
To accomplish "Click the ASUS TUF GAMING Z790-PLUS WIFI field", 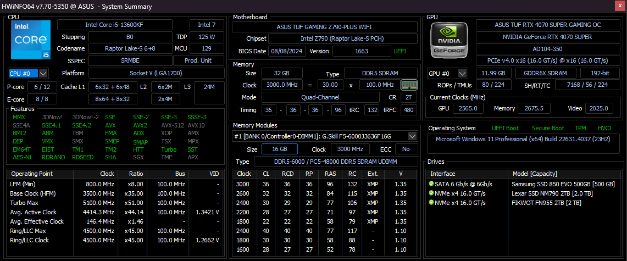I will click(325, 27).
